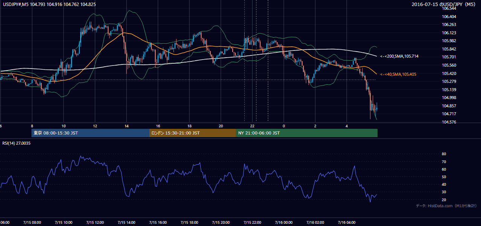The image size is (481, 226).
Task: Click price axis label 105.139
Action: pos(449,90)
